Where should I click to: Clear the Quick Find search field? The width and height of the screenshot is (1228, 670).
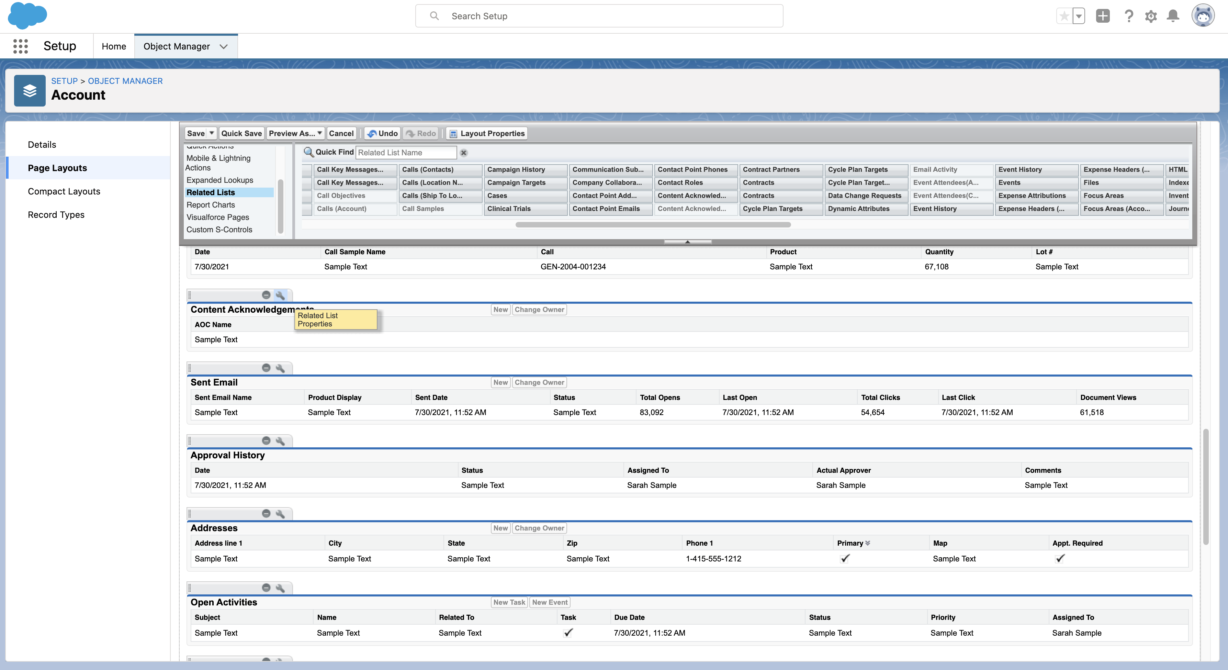(463, 153)
